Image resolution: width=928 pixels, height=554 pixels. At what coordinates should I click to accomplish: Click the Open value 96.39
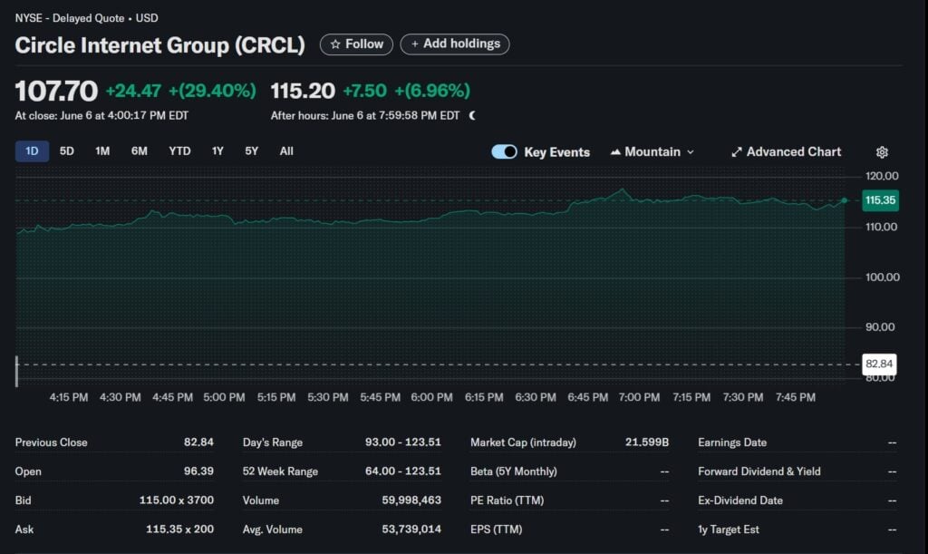tap(198, 471)
